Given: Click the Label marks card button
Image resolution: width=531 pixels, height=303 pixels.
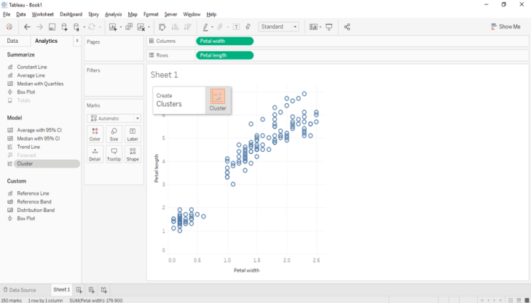Looking at the screenshot, I should (133, 134).
